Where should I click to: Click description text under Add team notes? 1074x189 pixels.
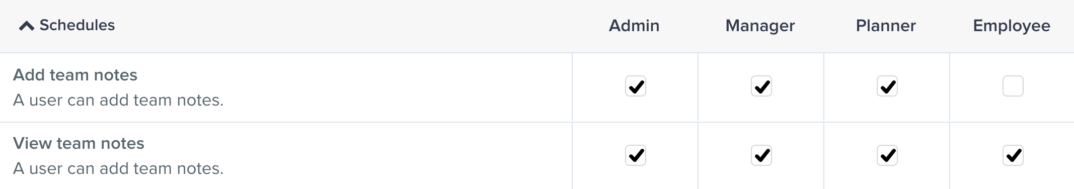tap(118, 100)
